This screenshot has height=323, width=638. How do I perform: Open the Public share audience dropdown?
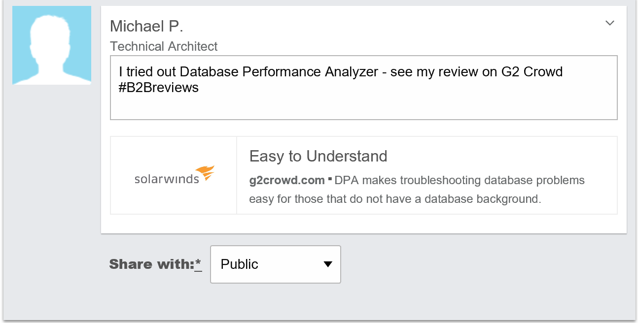tap(275, 264)
